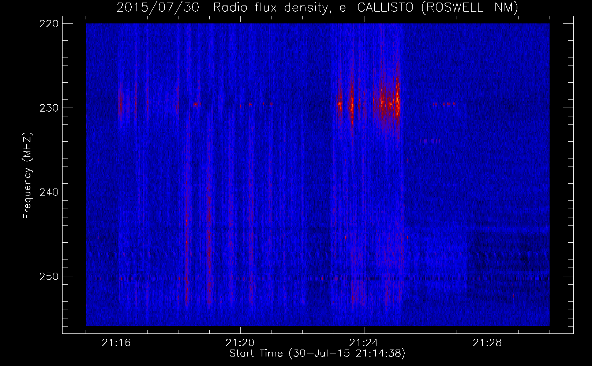The width and height of the screenshot is (592, 366).
Task: Click the 240 frequency axis label
Action: point(49,192)
